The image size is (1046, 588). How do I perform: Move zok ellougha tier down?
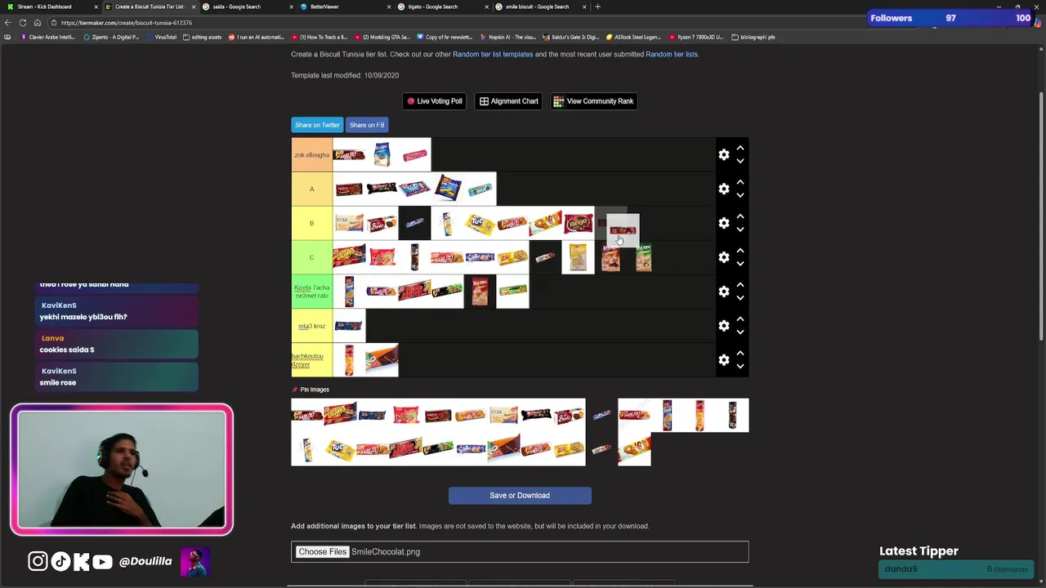click(740, 161)
